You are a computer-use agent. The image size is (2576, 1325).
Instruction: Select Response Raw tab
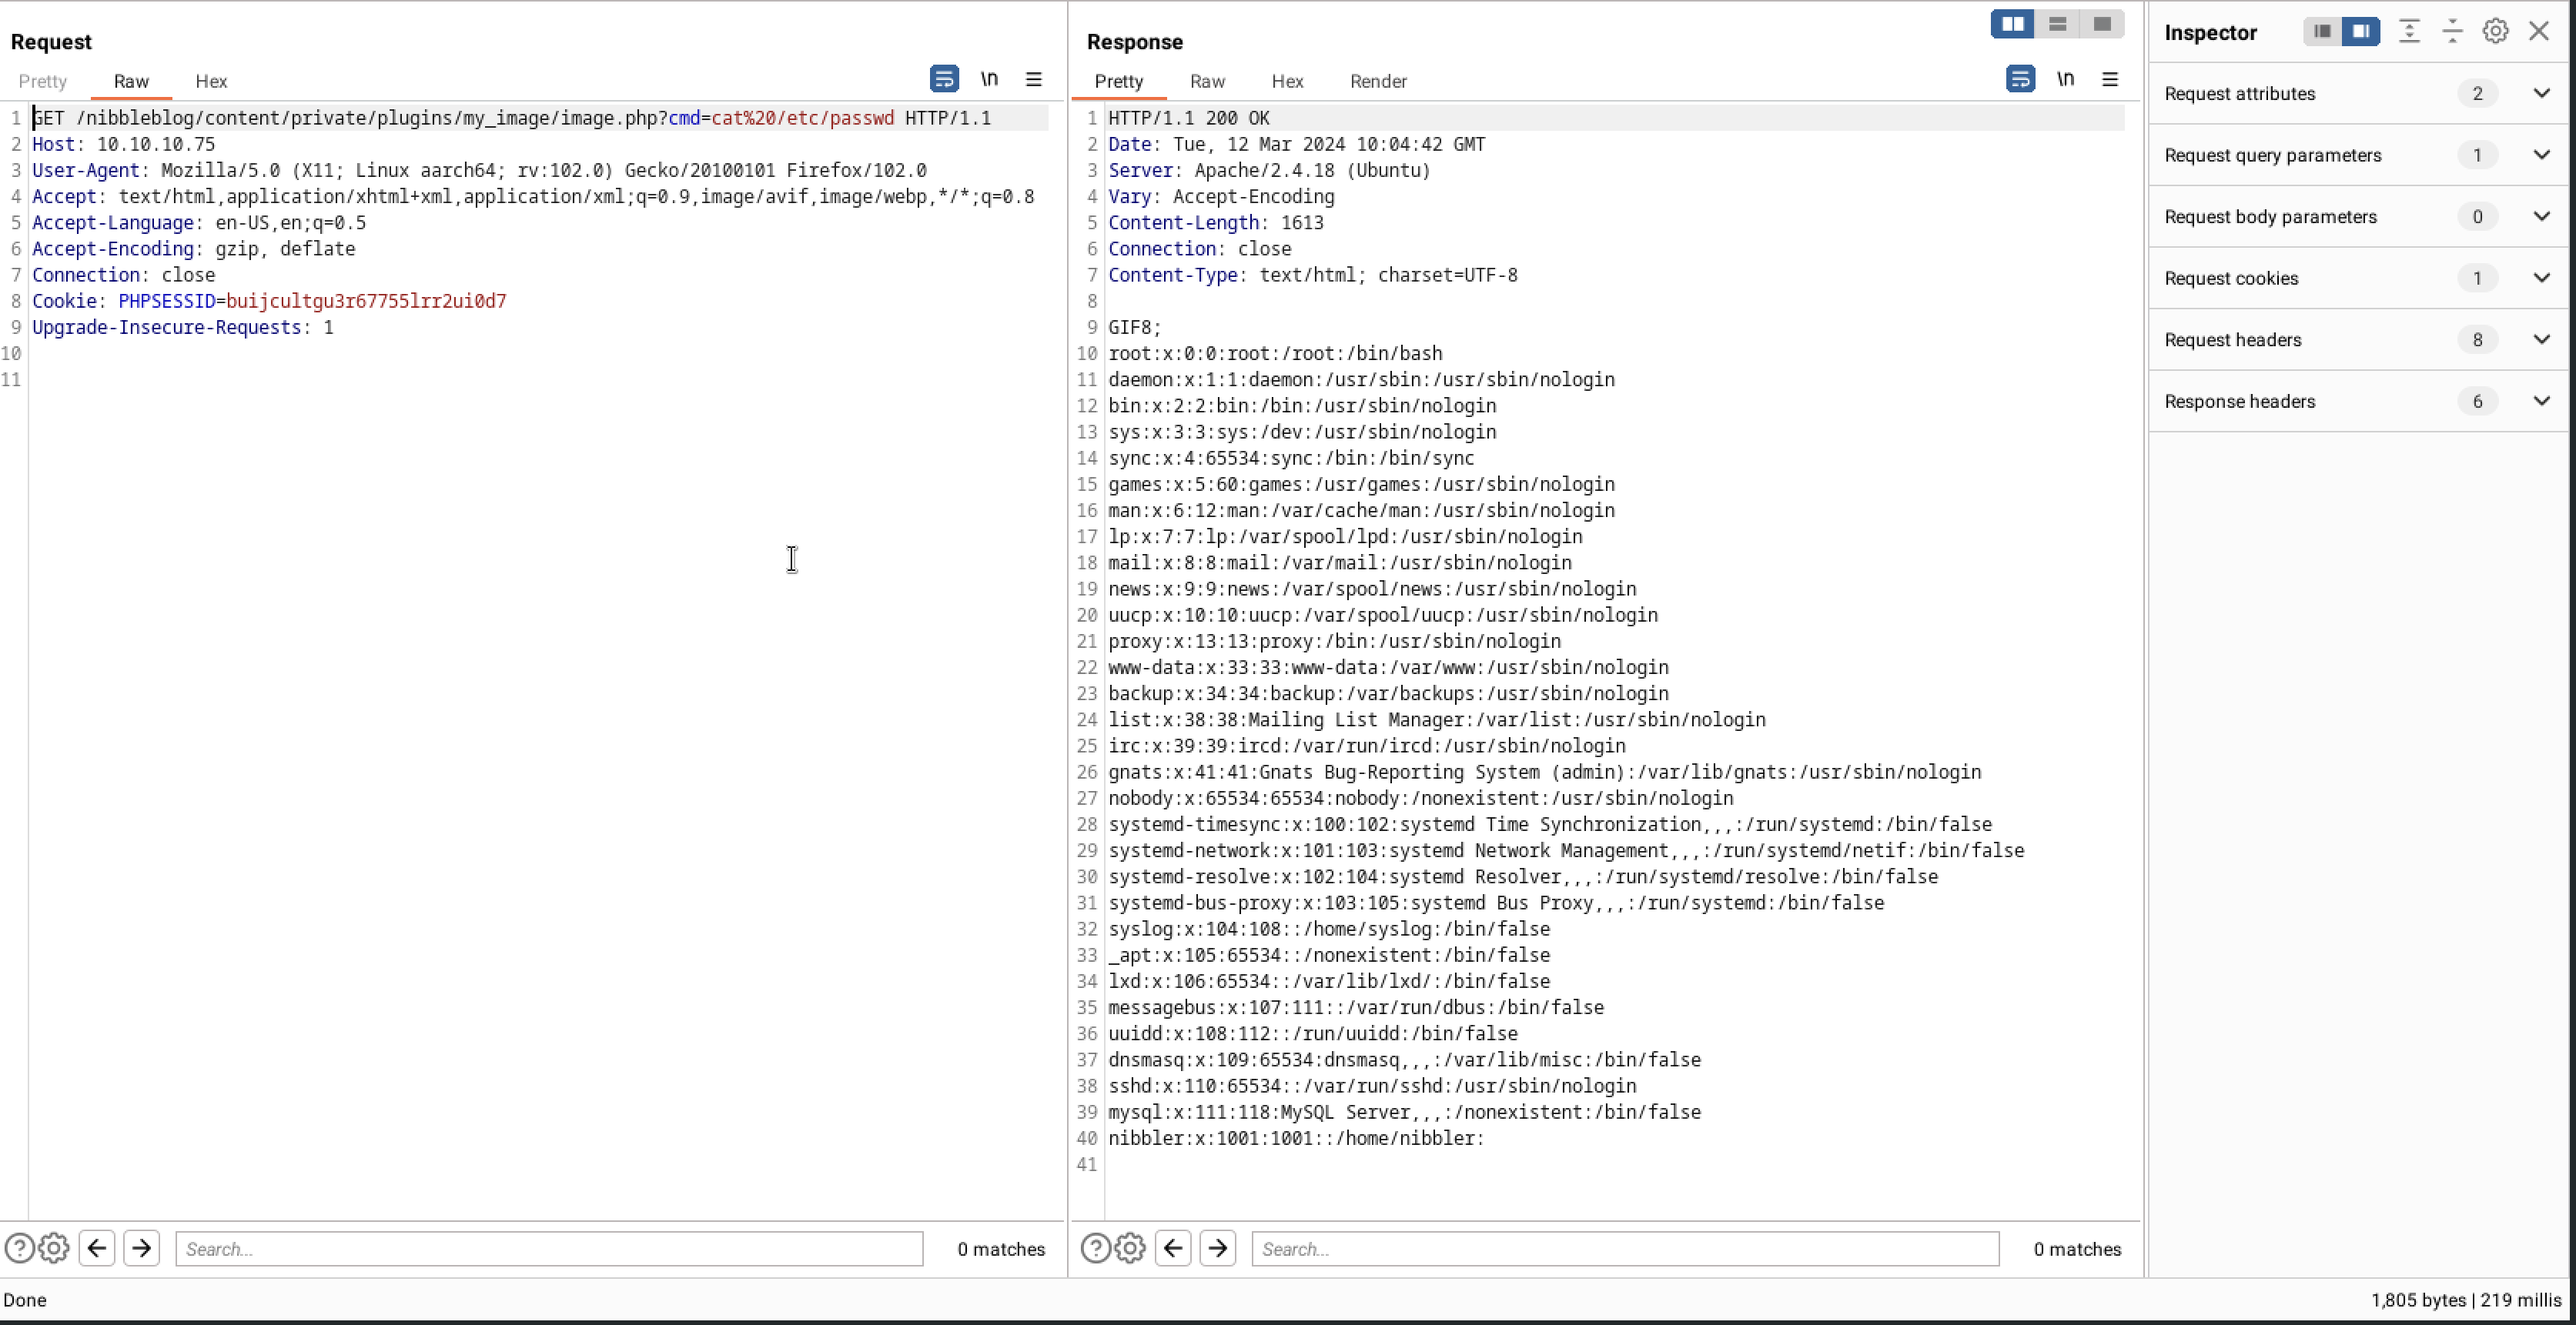pos(1207,81)
